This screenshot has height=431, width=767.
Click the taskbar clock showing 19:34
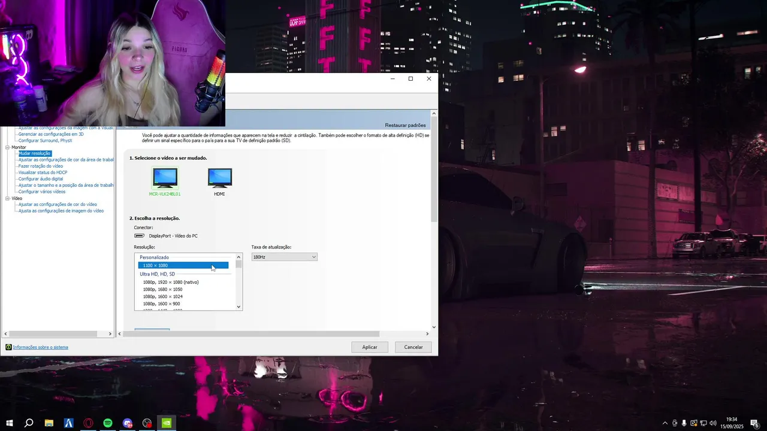pyautogui.click(x=732, y=419)
